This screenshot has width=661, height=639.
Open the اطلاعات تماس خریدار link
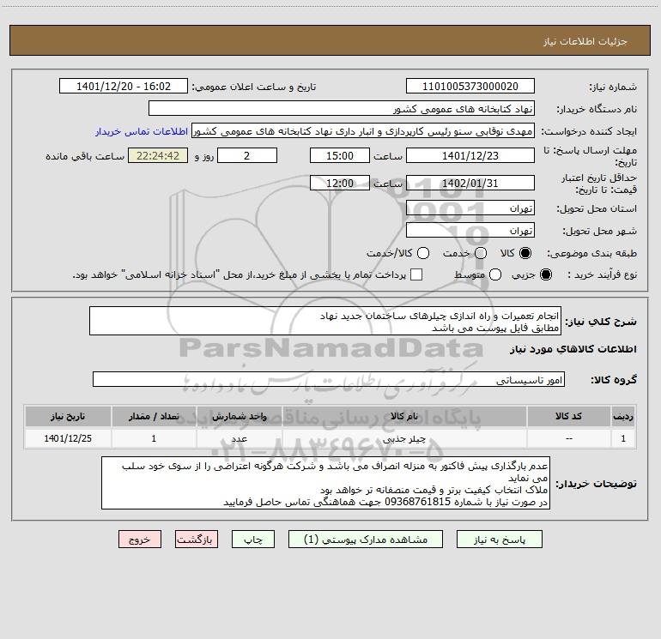pyautogui.click(x=142, y=131)
